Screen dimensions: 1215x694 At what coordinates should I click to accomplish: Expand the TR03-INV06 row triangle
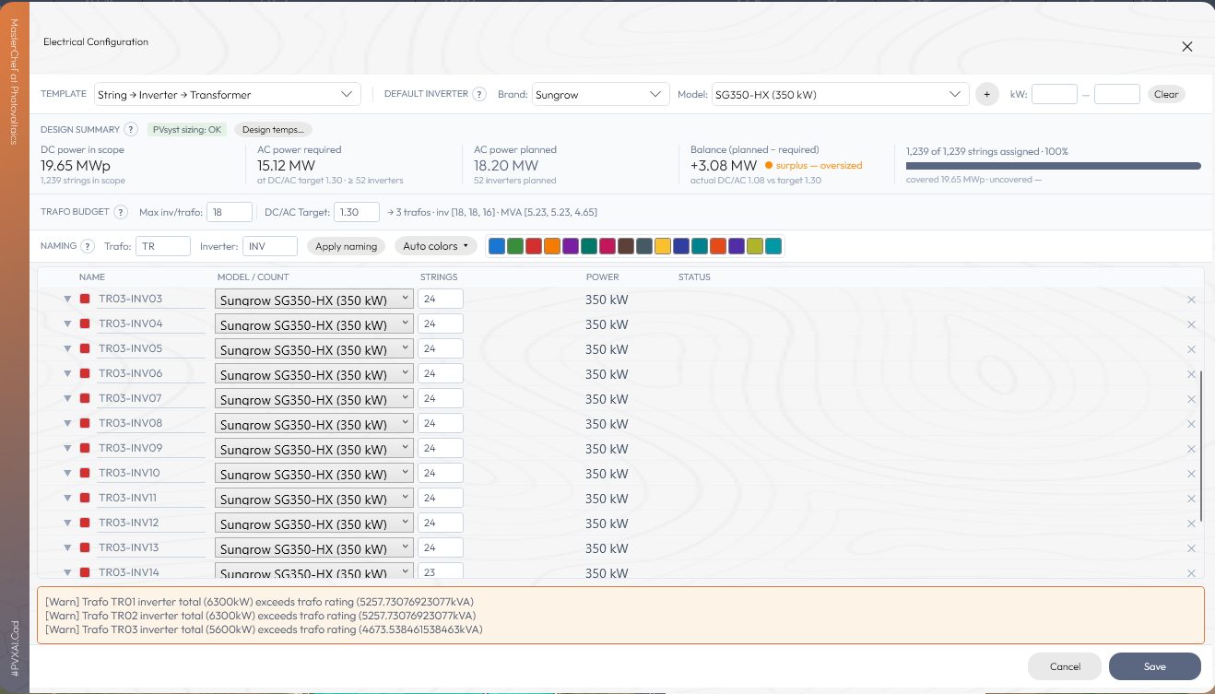(x=67, y=373)
